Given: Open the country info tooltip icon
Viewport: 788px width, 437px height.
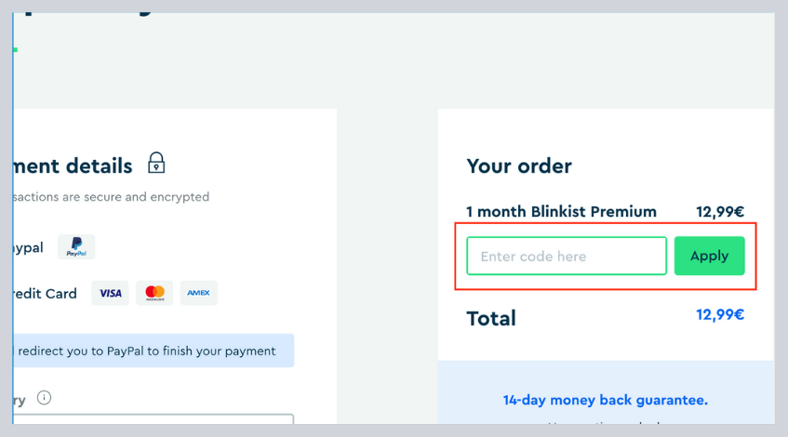Looking at the screenshot, I should 44,398.
